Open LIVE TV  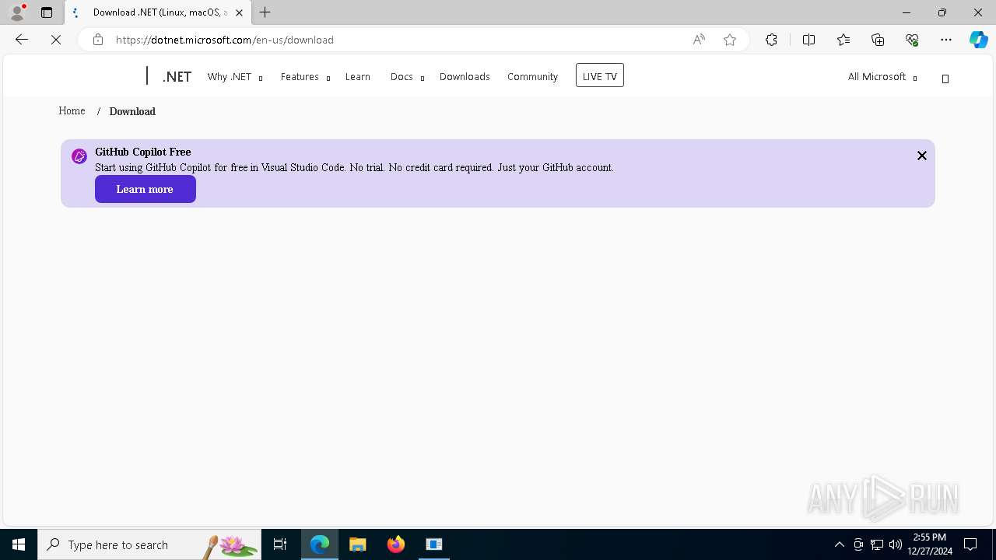pyautogui.click(x=600, y=75)
